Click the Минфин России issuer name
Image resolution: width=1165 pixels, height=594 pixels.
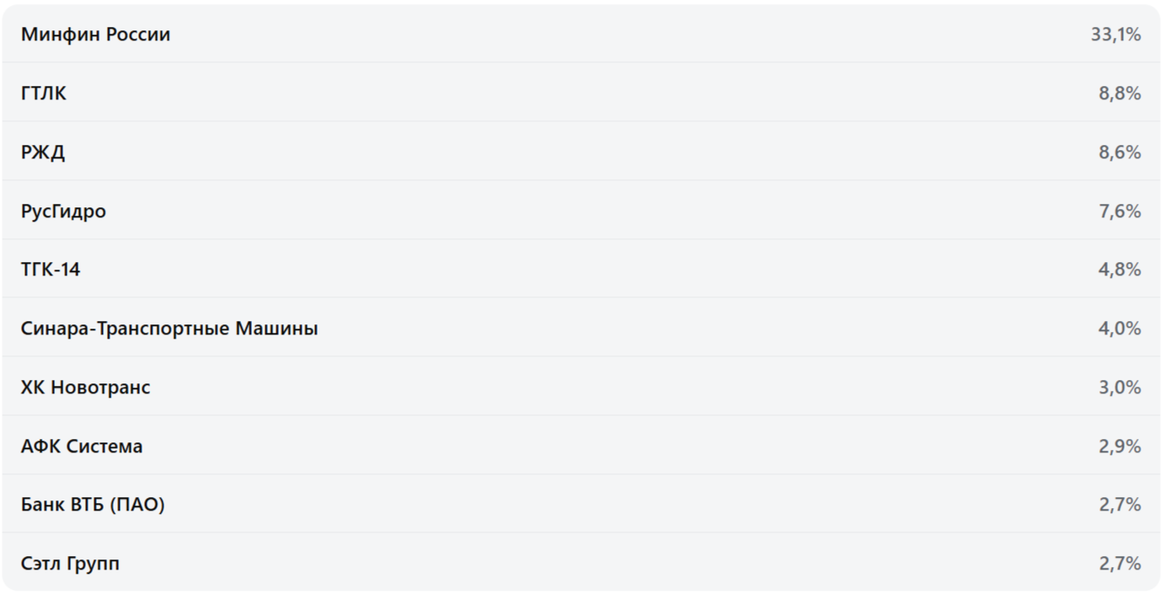click(95, 35)
